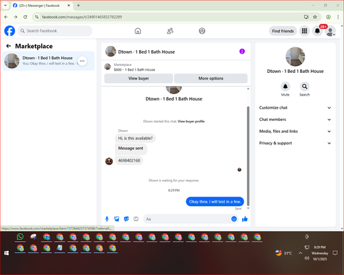Open WhatsApp from taskbar
The image size is (344, 275).
[20, 236]
